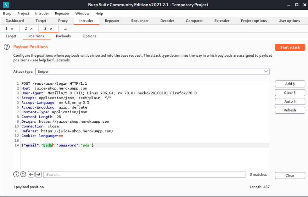Close Intruder attack tab 1
Viewport: 308px width, 197px height.
(12, 29)
